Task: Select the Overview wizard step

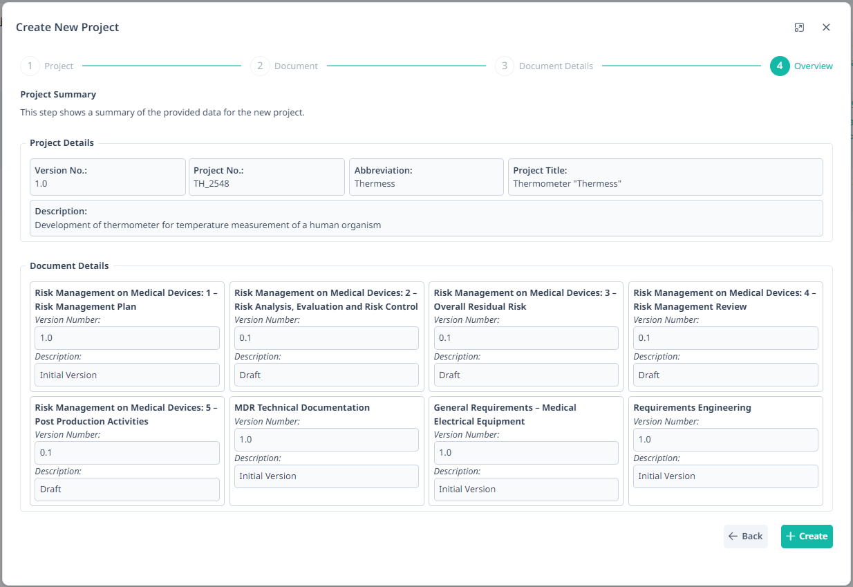Action: click(813, 66)
